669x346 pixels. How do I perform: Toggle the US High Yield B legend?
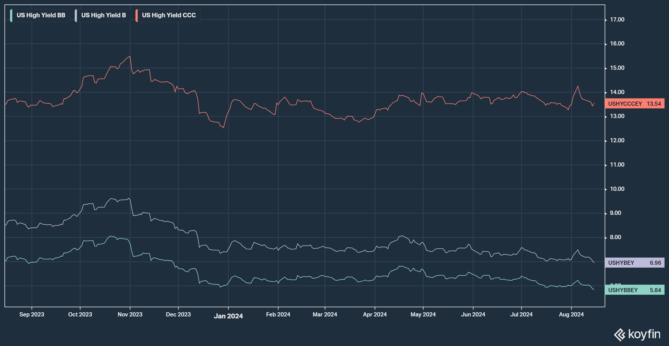click(x=103, y=15)
